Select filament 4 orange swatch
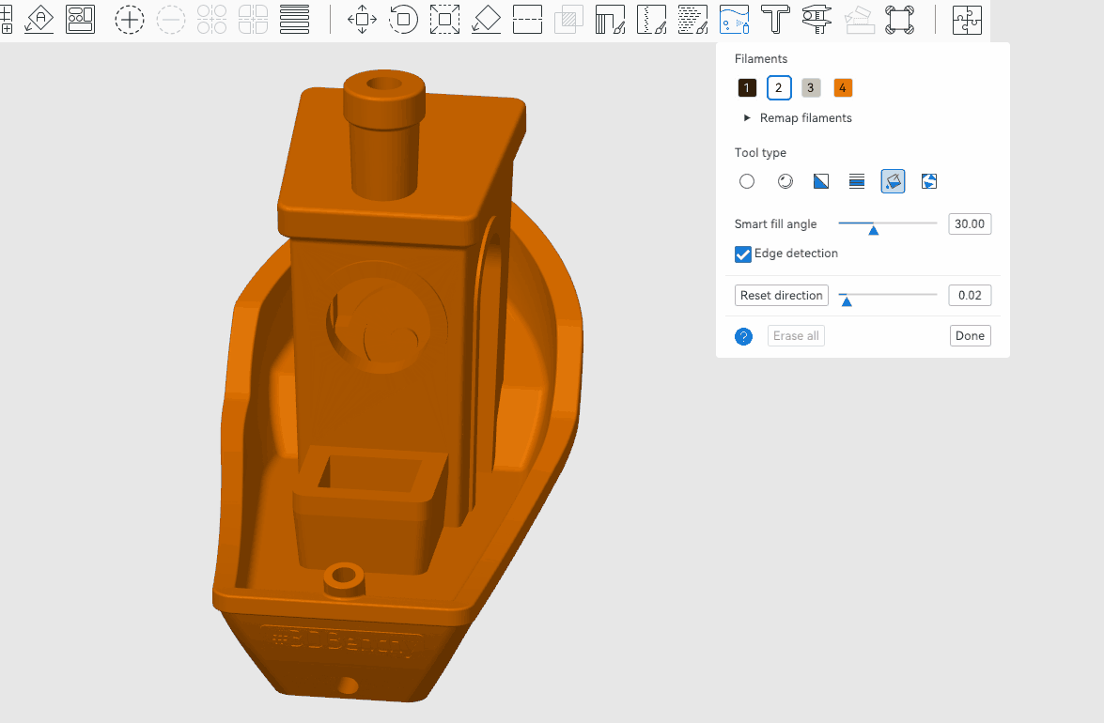 pyautogui.click(x=843, y=88)
